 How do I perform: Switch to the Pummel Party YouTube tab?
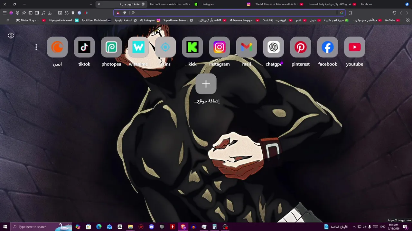[332, 4]
